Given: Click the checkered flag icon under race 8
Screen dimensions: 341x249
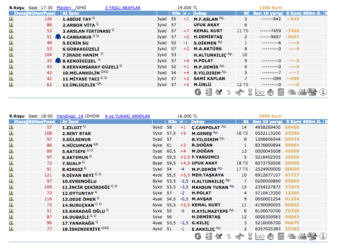Looking at the screenshot, I should click(313, 92).
